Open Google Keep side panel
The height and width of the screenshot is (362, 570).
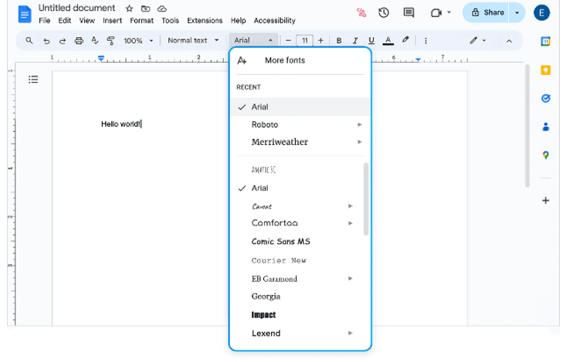(x=545, y=69)
